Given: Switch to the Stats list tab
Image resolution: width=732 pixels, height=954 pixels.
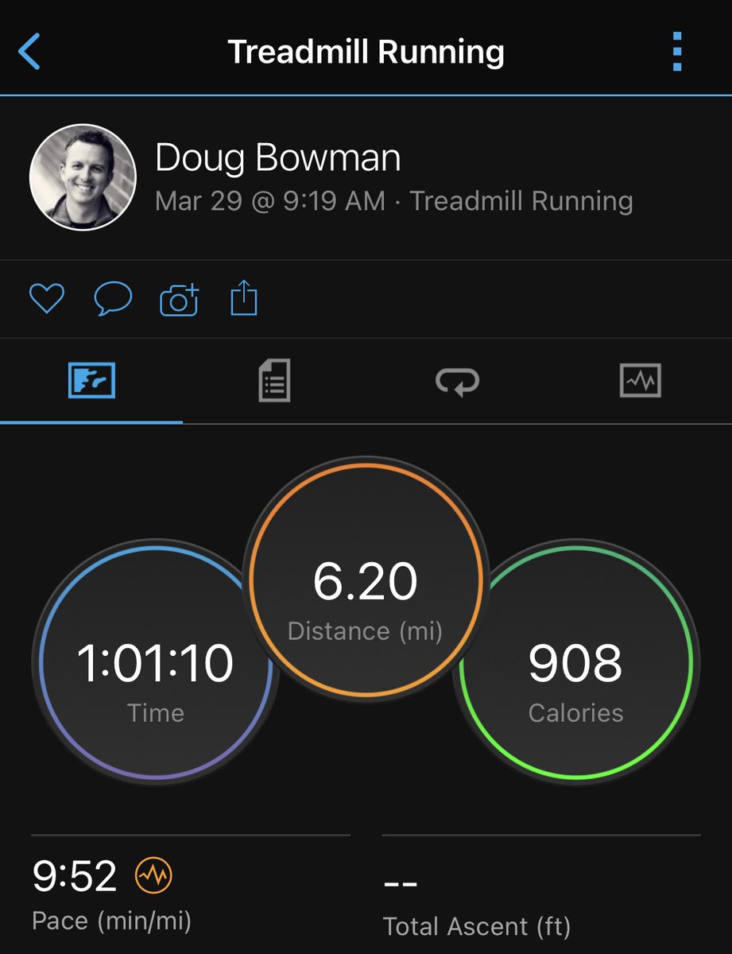Looking at the screenshot, I should (x=274, y=381).
